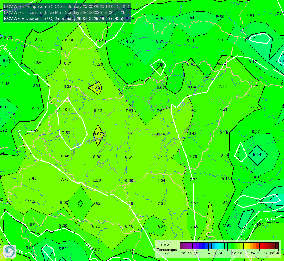Viewport: 284px width, 261px height.
Task: Click the 1013 isobar label
Action: 243,231
